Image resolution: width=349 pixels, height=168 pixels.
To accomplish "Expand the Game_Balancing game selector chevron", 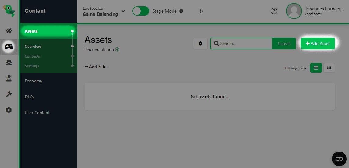I will coord(123,11).
